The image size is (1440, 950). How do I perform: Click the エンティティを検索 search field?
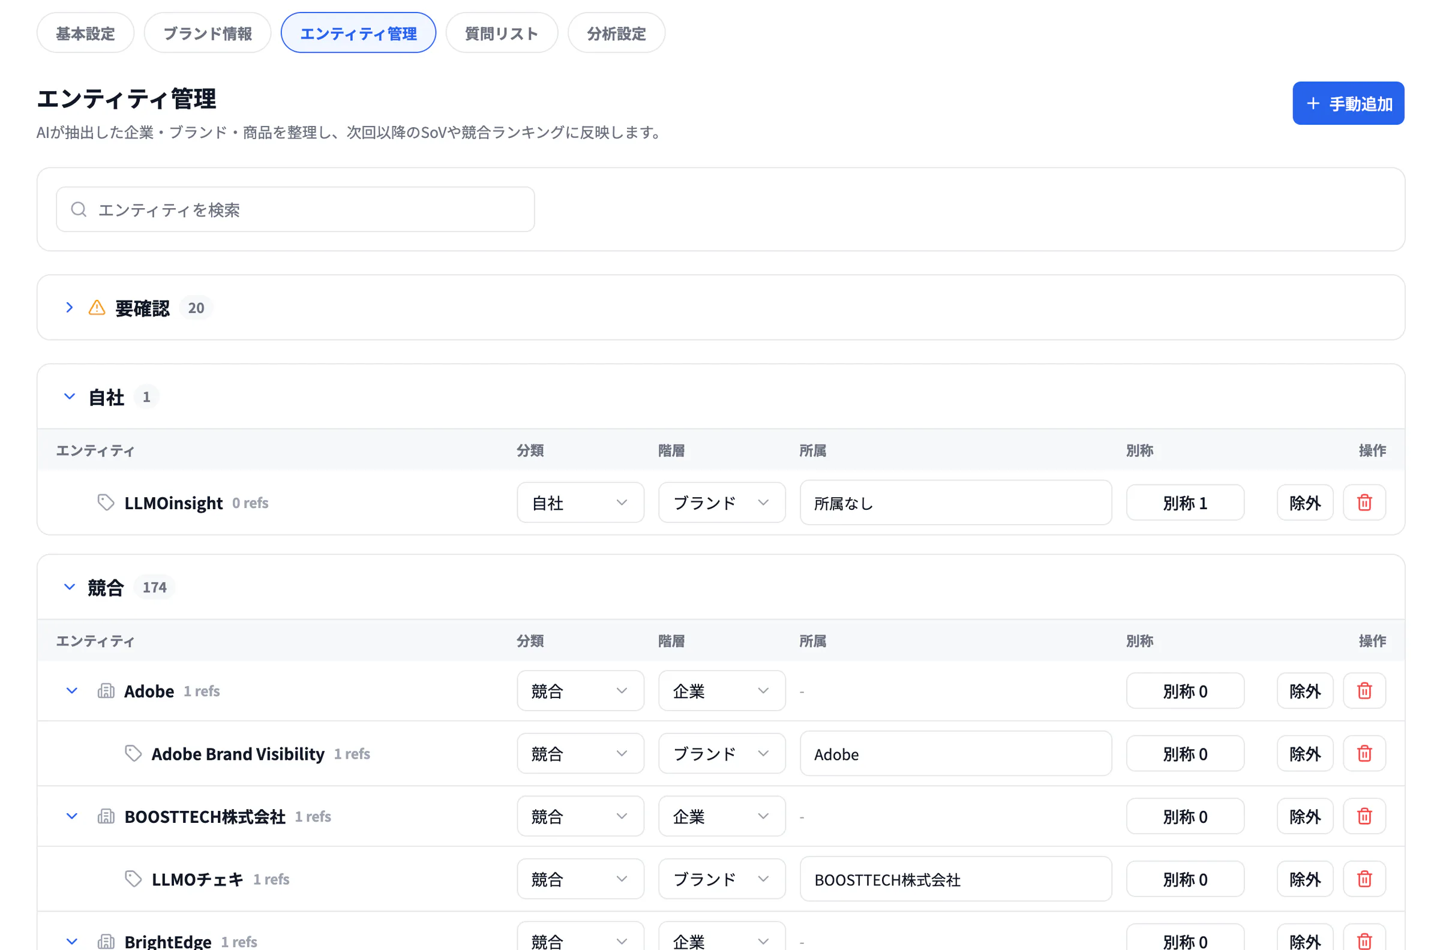pos(295,210)
